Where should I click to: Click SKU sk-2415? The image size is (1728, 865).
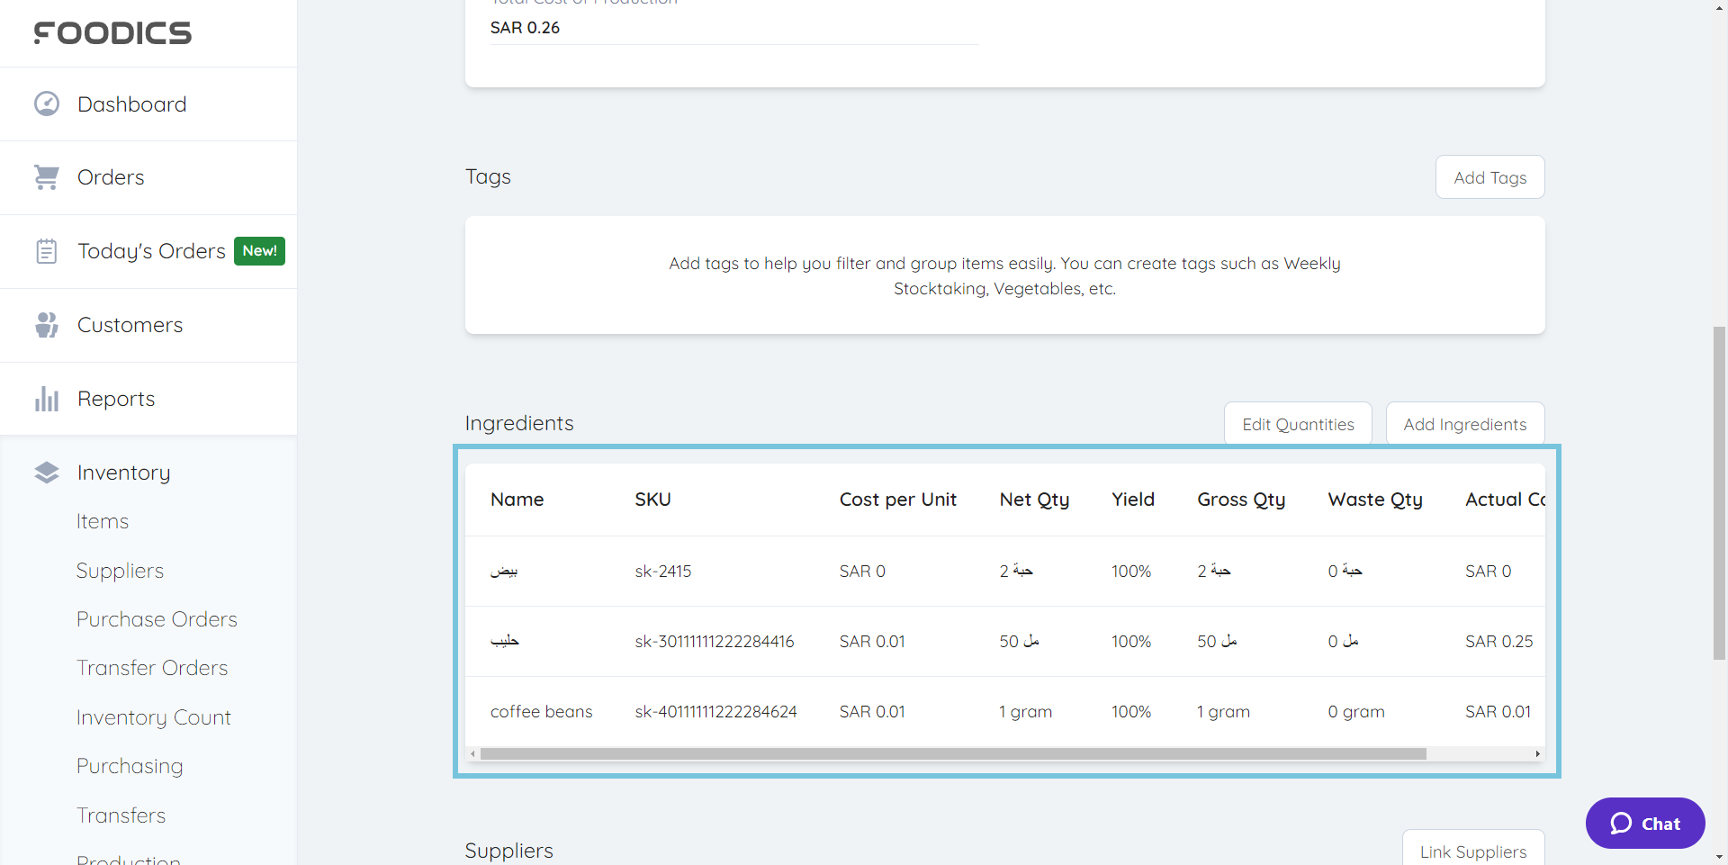point(663,572)
